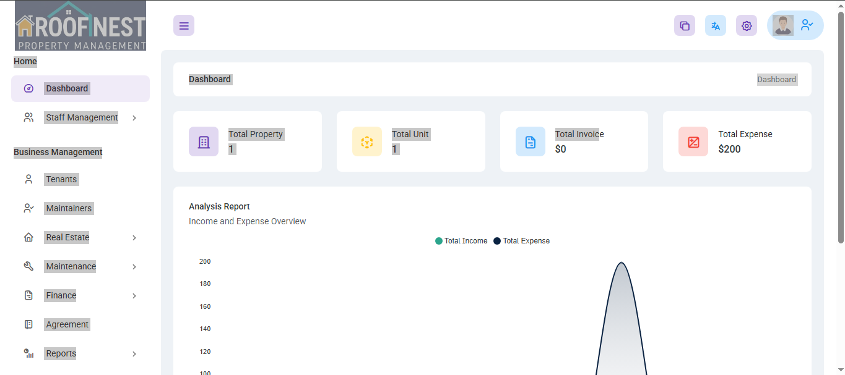Expand the Finance submenu chevron

coord(134,296)
